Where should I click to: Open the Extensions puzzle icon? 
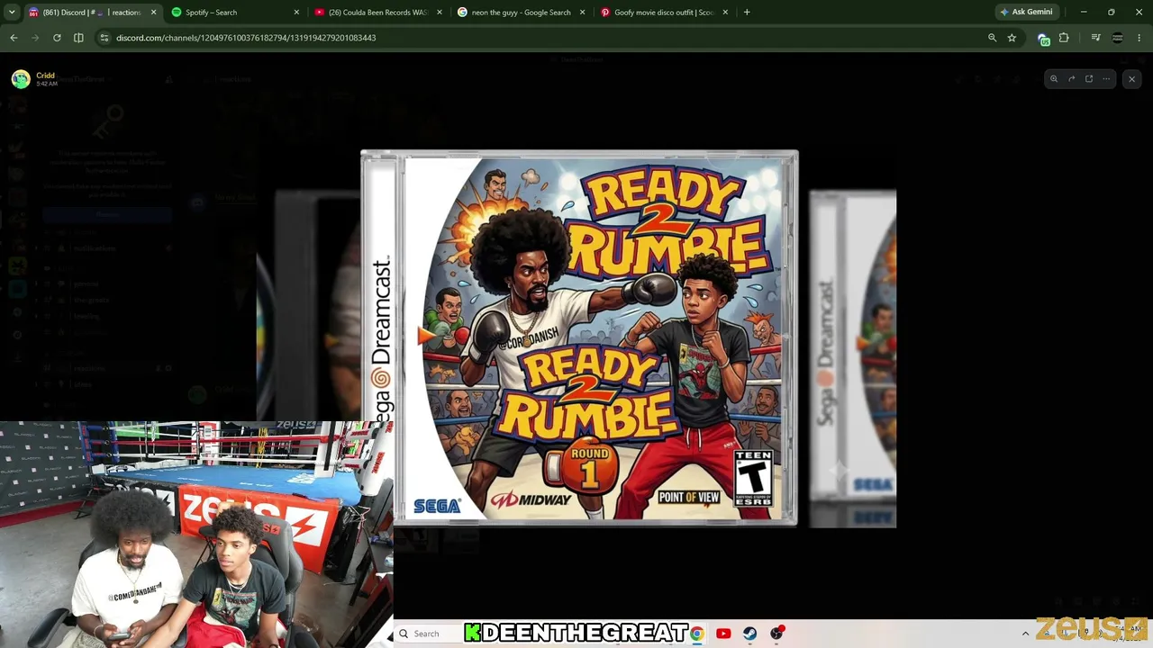click(x=1064, y=38)
